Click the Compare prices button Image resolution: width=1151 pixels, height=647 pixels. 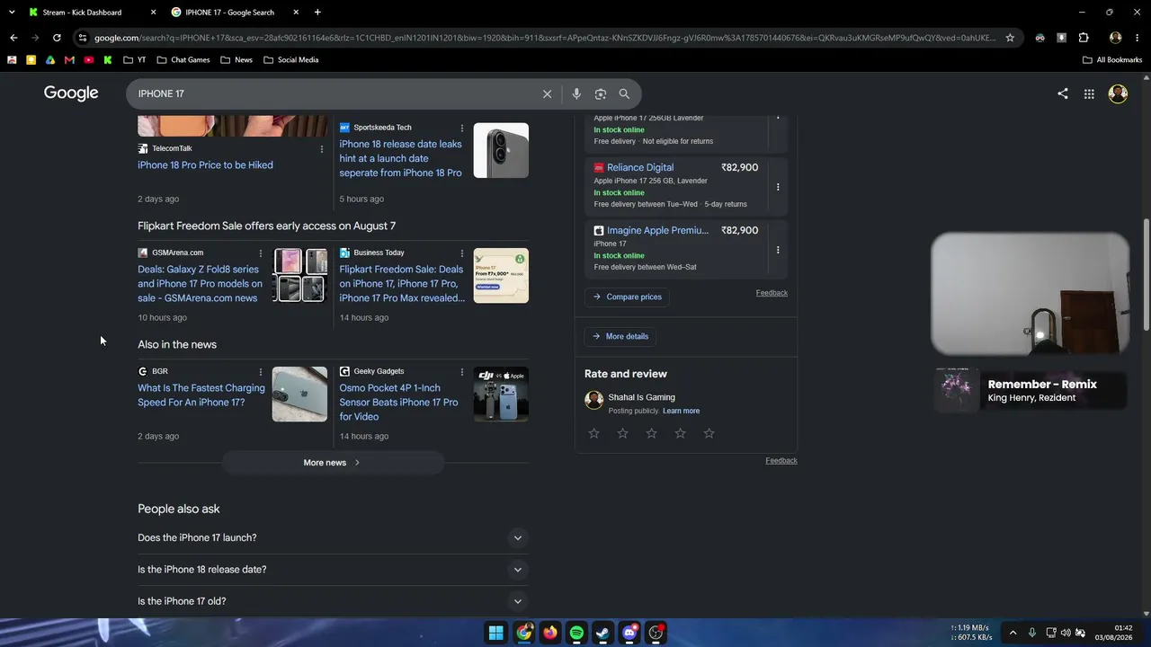627,297
